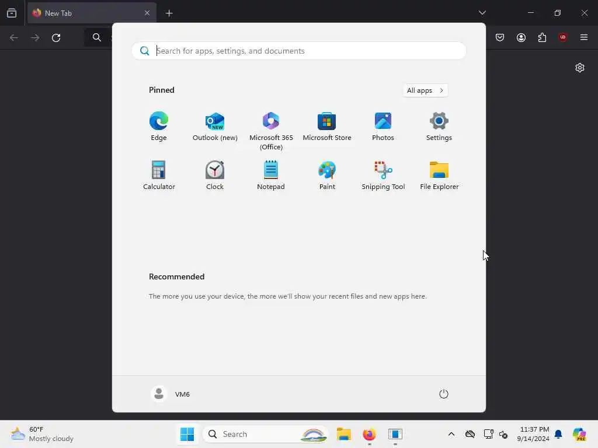The height and width of the screenshot is (448, 598).
Task: Open the uBlock Origin extension icon
Action: pos(562,37)
